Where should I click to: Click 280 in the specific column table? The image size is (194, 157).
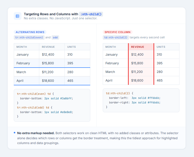pos(167,72)
